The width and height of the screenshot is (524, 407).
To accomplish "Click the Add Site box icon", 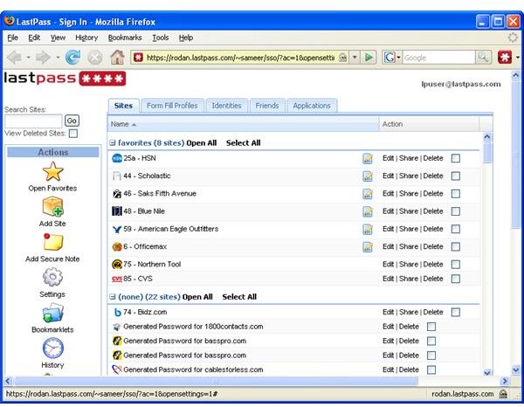I will [52, 207].
